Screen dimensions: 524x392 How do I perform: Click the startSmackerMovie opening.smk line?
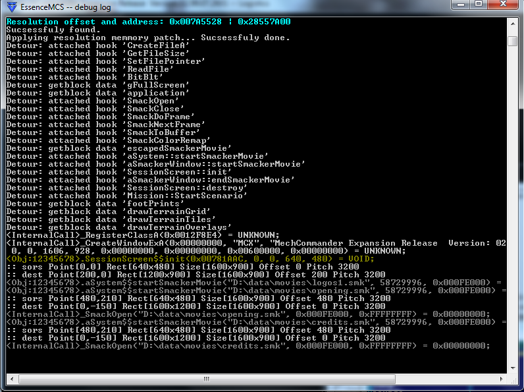coord(256,291)
